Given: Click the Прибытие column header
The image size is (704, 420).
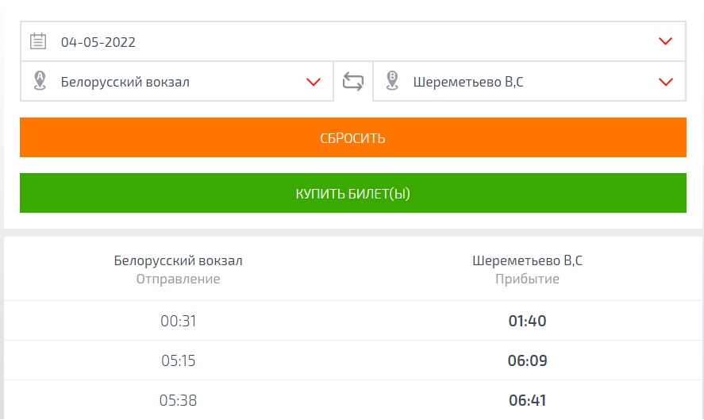Looking at the screenshot, I should coord(527,279).
